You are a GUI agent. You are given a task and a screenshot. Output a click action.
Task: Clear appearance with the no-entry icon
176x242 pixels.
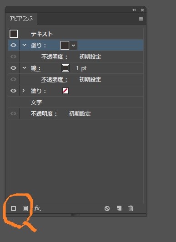pos(107,209)
